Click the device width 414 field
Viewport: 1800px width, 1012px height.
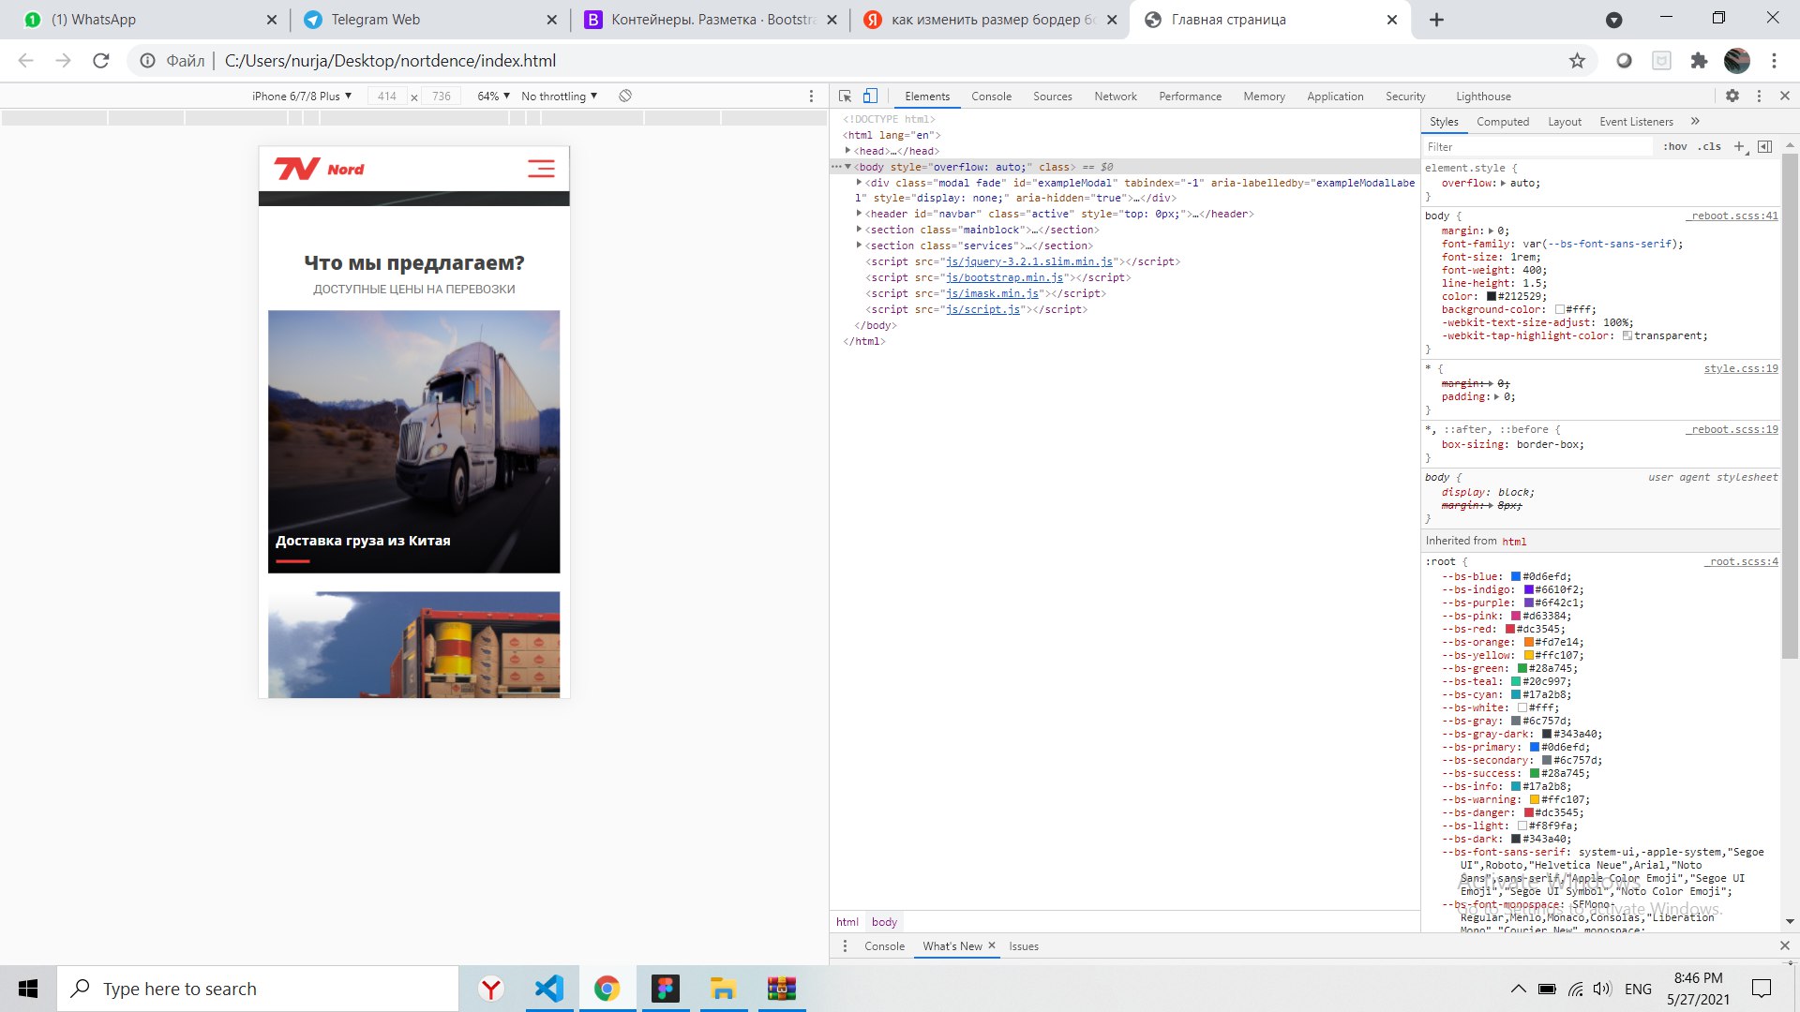[x=387, y=96]
